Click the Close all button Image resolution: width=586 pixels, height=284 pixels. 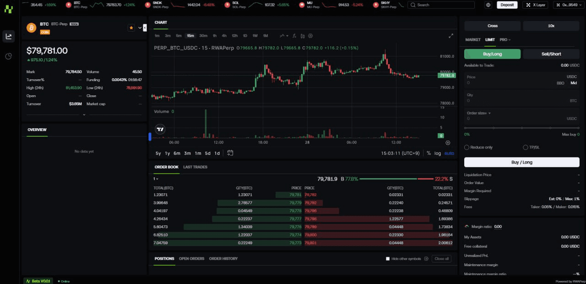pos(441,259)
